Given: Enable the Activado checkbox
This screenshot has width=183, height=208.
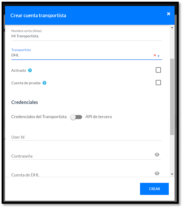Looking at the screenshot, I should click(158, 70).
